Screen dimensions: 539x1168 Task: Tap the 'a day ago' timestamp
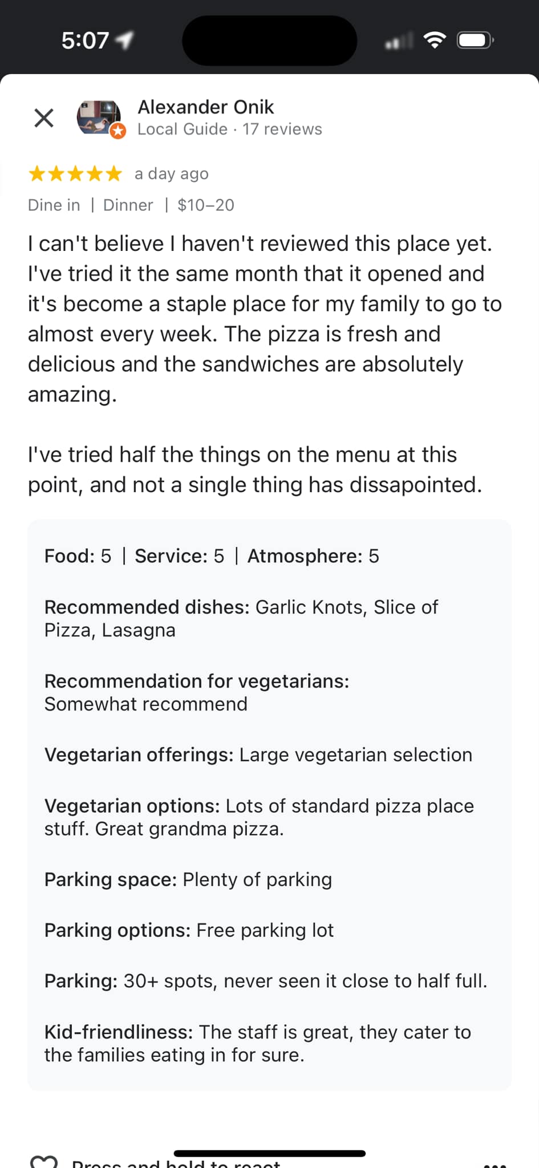[172, 173]
